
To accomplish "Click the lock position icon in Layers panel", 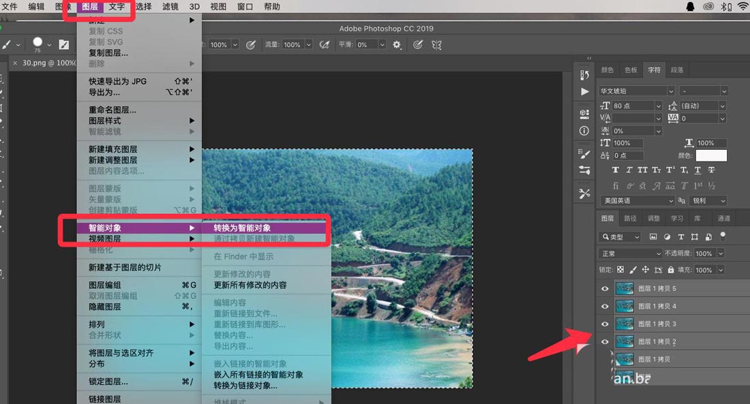I will [646, 270].
